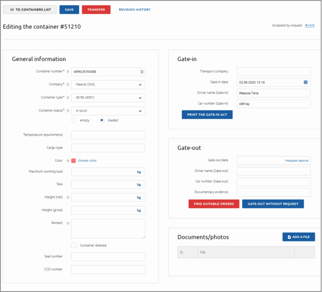Viewport: 322px width, 292px height.
Task: Open request link #1476
Action: 309,25
